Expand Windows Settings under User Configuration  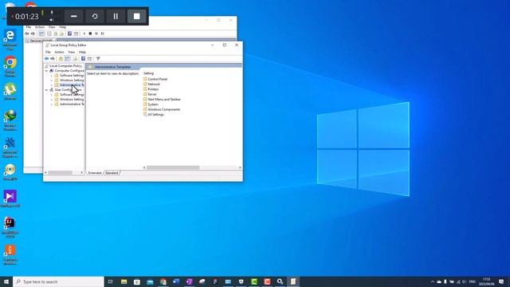pyautogui.click(x=51, y=100)
